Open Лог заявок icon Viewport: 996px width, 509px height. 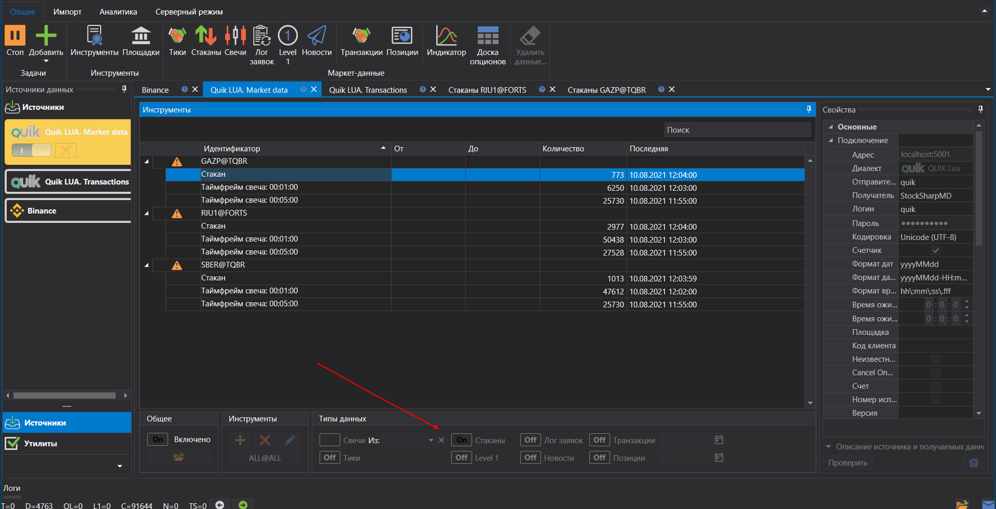pos(261,36)
